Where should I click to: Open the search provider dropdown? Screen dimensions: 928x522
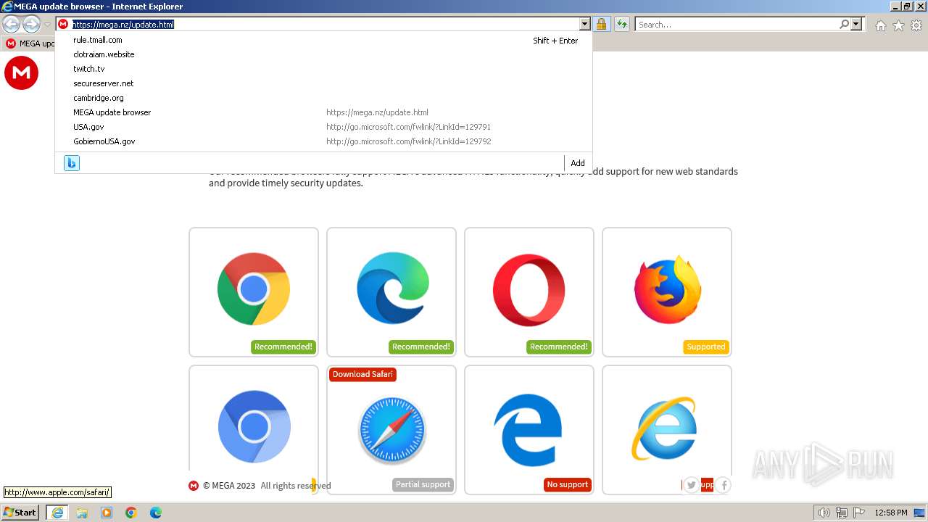(x=856, y=25)
